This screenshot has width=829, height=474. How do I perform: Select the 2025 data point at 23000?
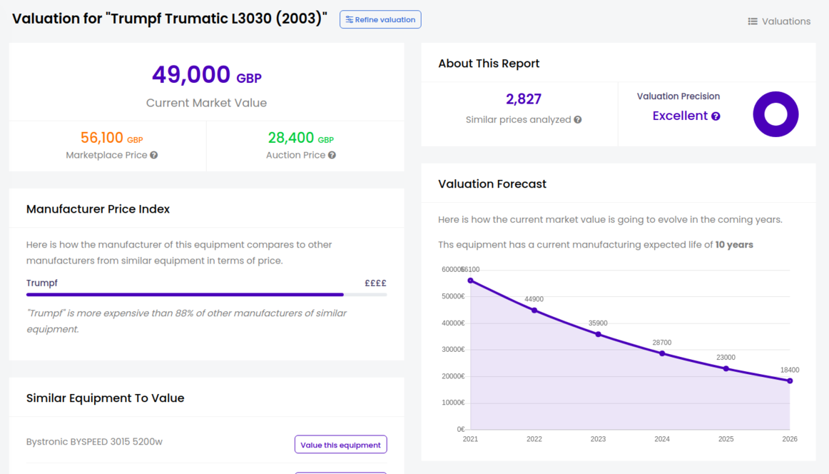[726, 368]
